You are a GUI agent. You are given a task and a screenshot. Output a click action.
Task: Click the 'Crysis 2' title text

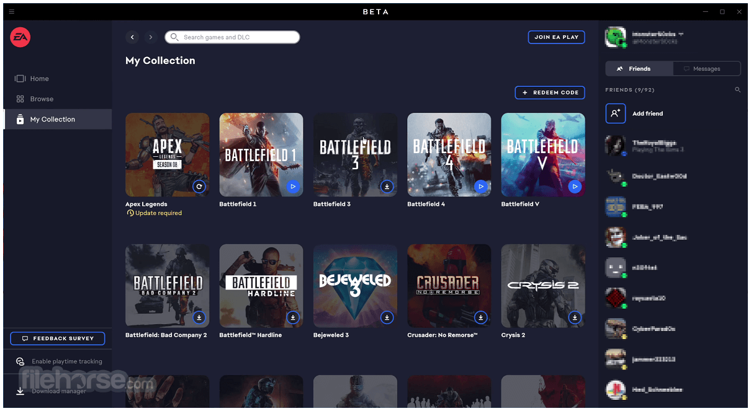[513, 335]
